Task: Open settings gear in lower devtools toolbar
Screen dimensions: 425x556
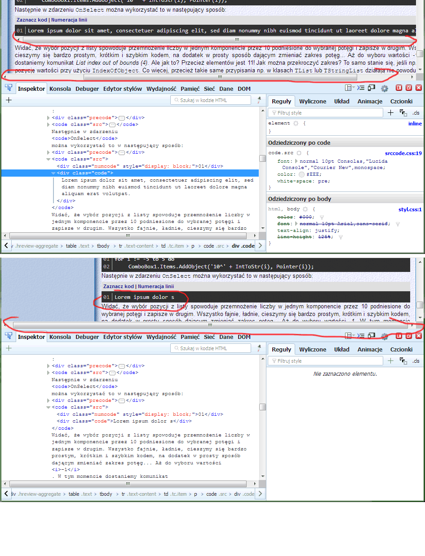Action: coord(385,337)
